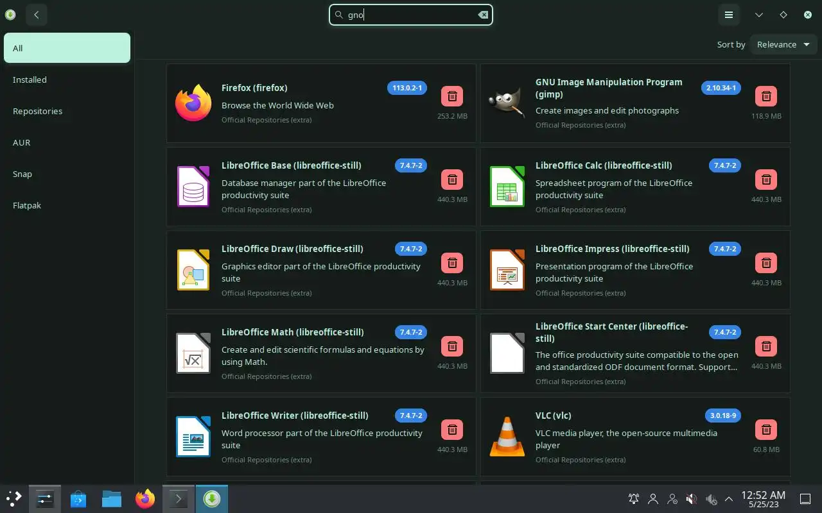822x513 pixels.
Task: Click VLC version badge 3.0.18-9
Action: pyautogui.click(x=723, y=416)
